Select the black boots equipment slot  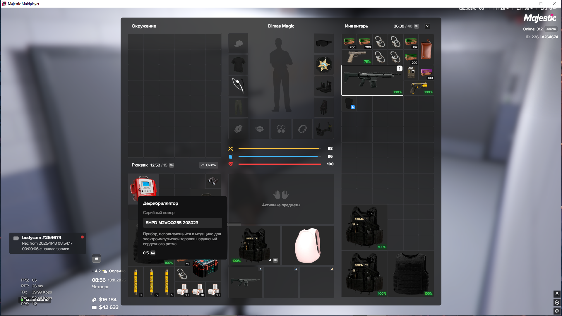pyautogui.click(x=324, y=86)
